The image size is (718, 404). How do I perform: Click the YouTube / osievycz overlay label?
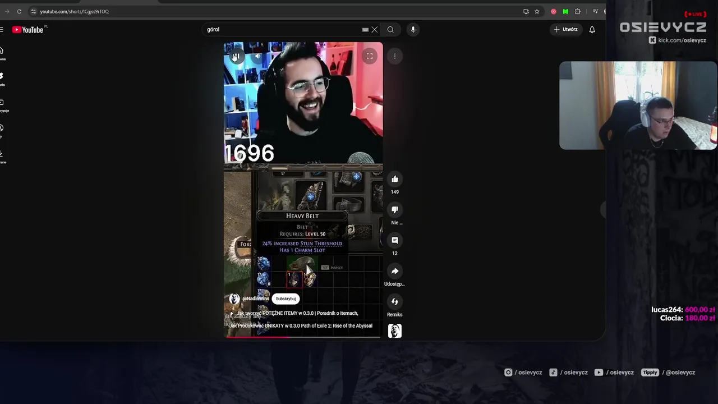pyautogui.click(x=614, y=373)
